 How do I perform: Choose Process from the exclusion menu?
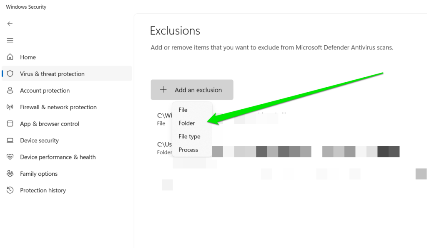click(188, 150)
